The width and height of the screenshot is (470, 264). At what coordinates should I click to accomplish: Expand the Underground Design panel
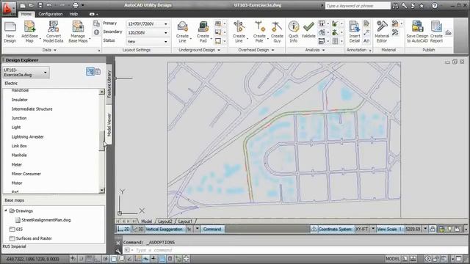tap(219, 50)
